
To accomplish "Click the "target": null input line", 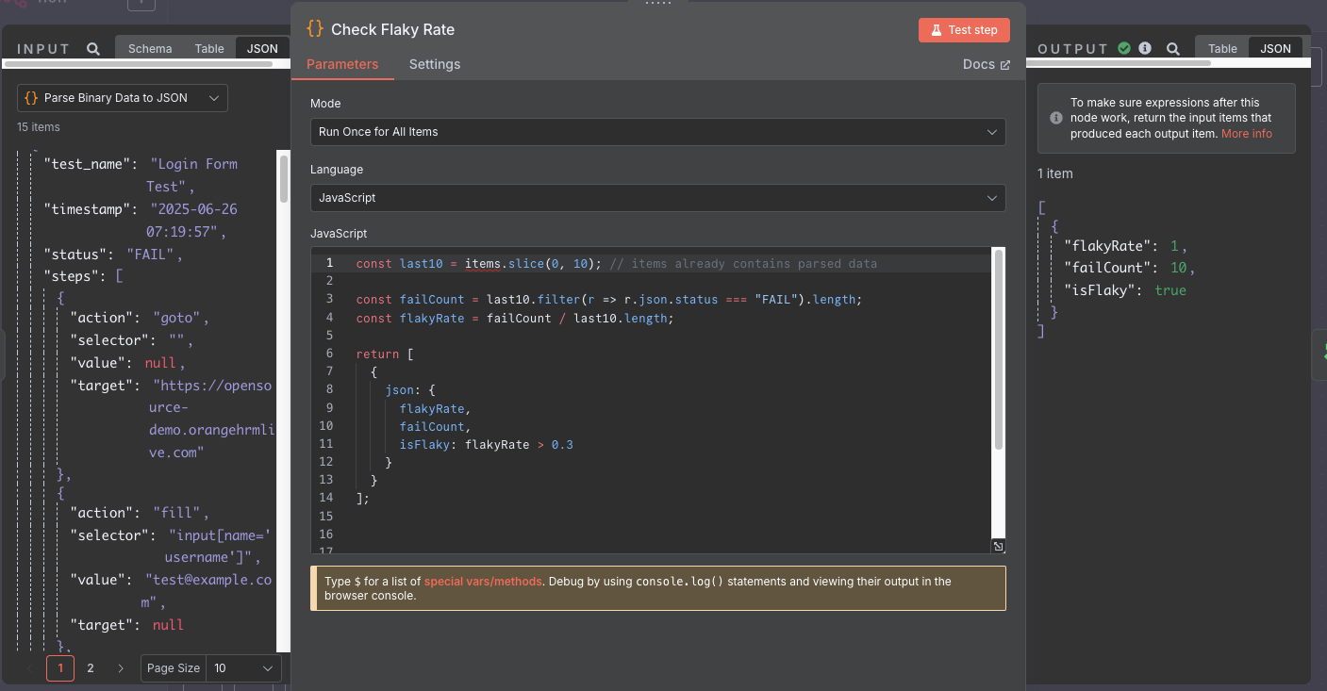I will (x=127, y=625).
